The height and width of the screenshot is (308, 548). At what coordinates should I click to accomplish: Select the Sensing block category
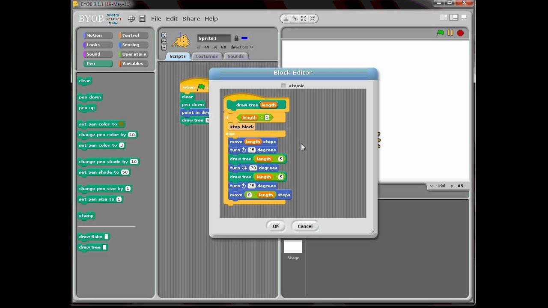[134, 45]
